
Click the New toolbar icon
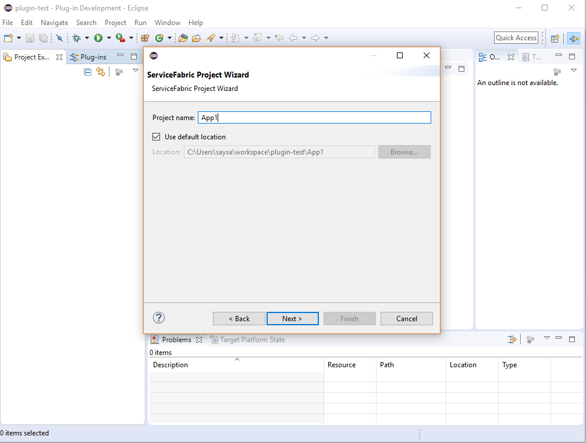click(8, 38)
